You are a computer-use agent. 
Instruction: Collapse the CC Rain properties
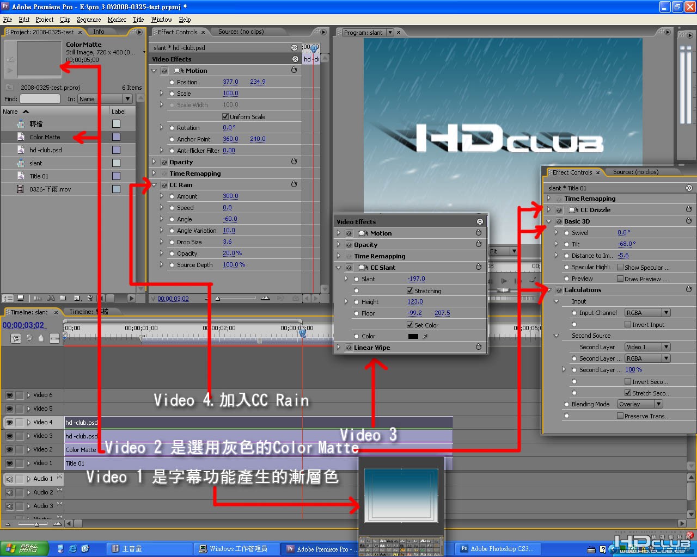[154, 185]
